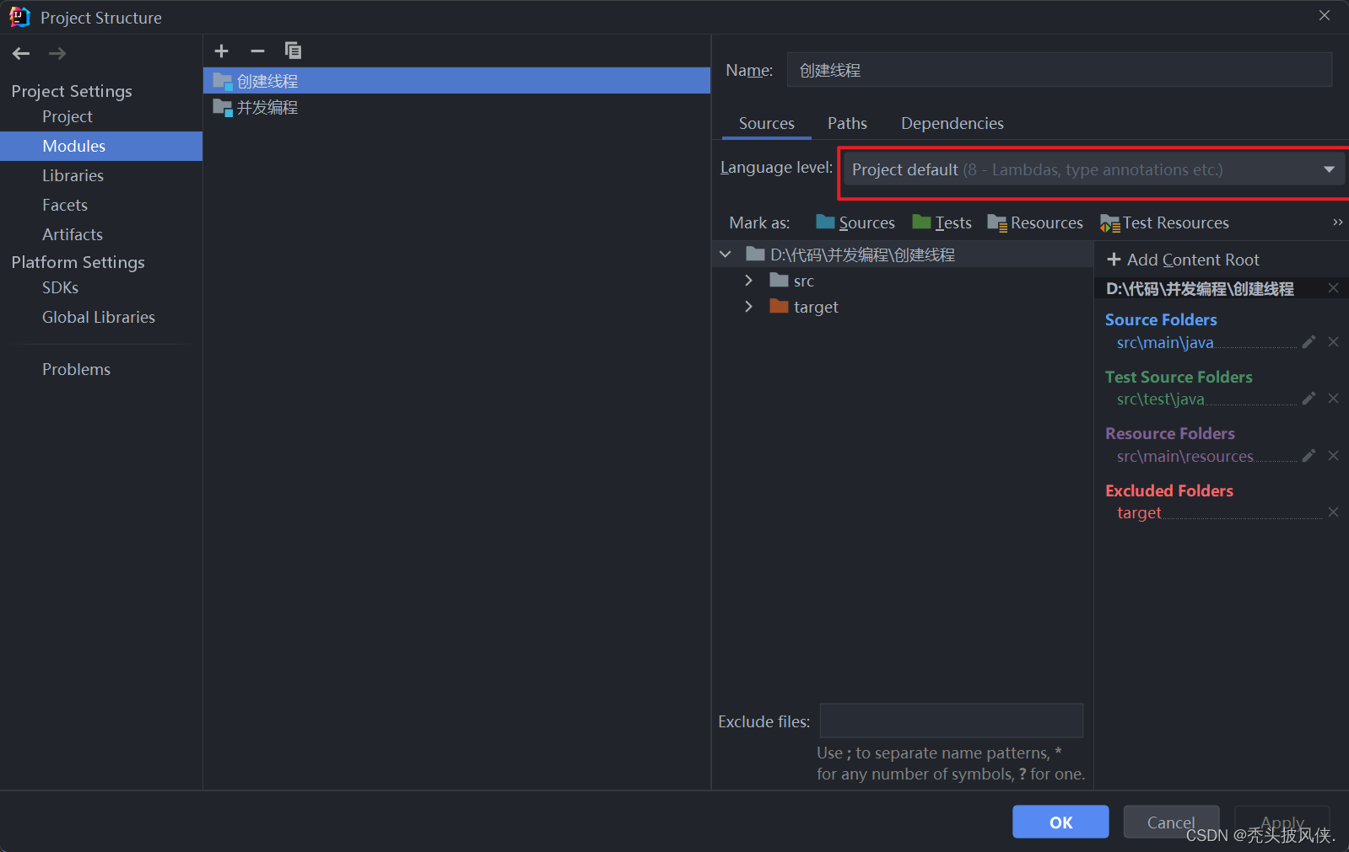The height and width of the screenshot is (852, 1349).
Task: Edit properties of src\main\java source folder
Action: pos(1309,342)
